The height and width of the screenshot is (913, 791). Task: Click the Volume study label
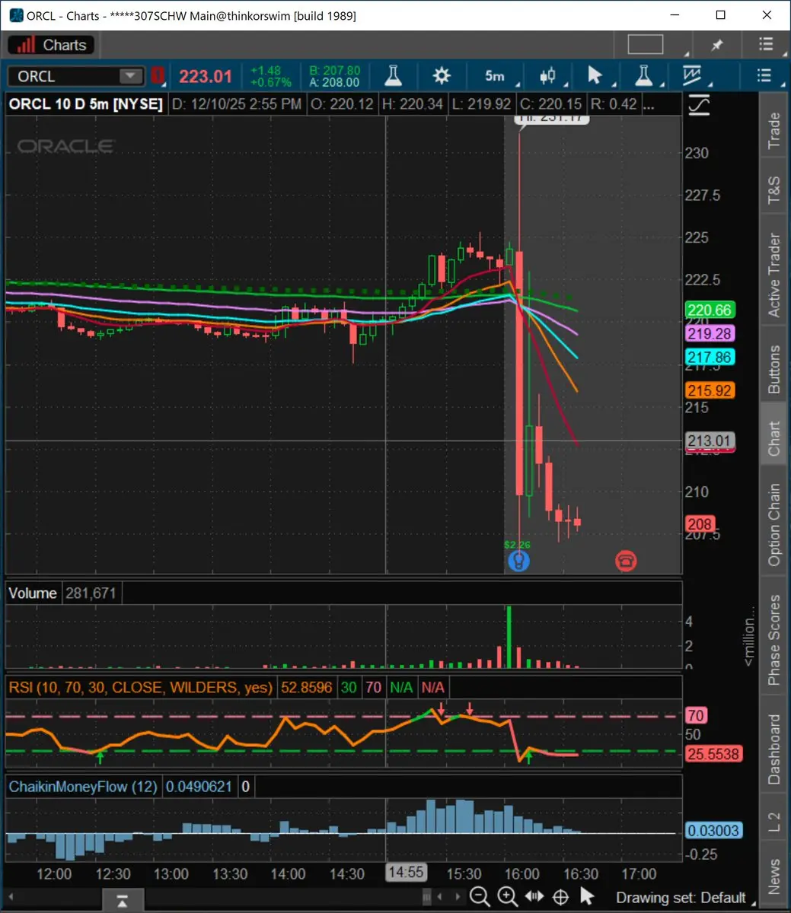click(x=33, y=593)
